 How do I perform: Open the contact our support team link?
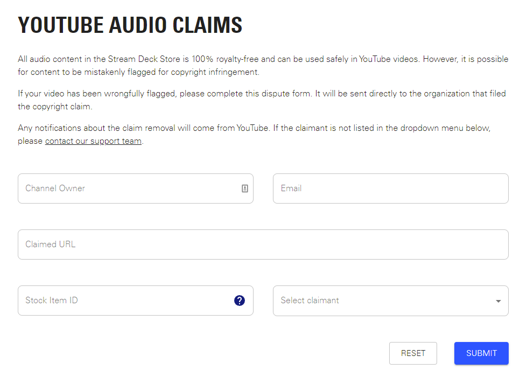93,142
